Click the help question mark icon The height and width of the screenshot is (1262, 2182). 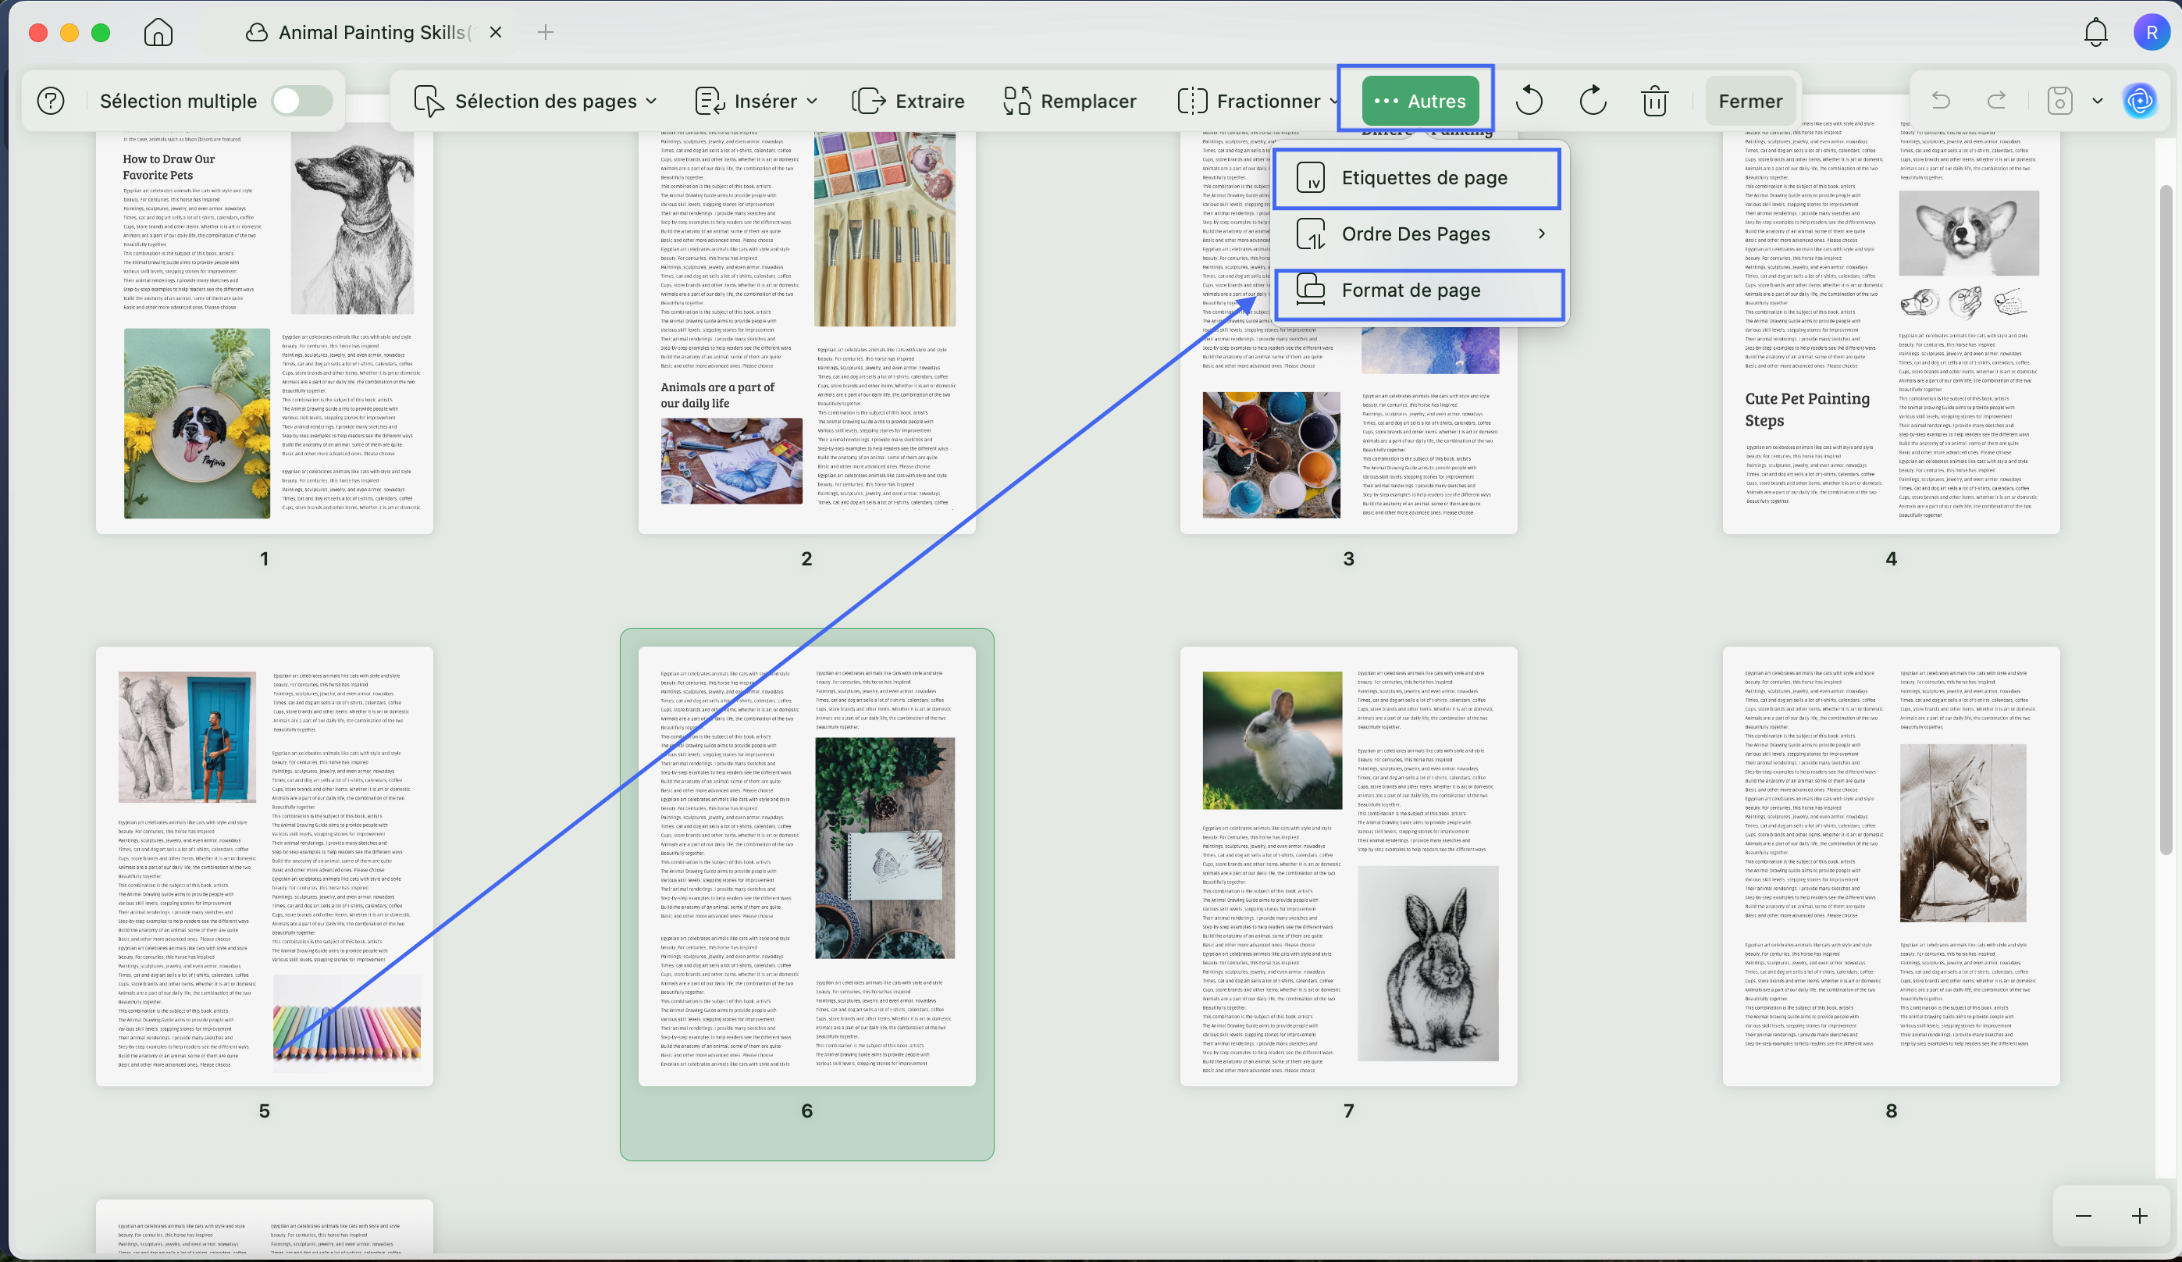[x=51, y=102]
